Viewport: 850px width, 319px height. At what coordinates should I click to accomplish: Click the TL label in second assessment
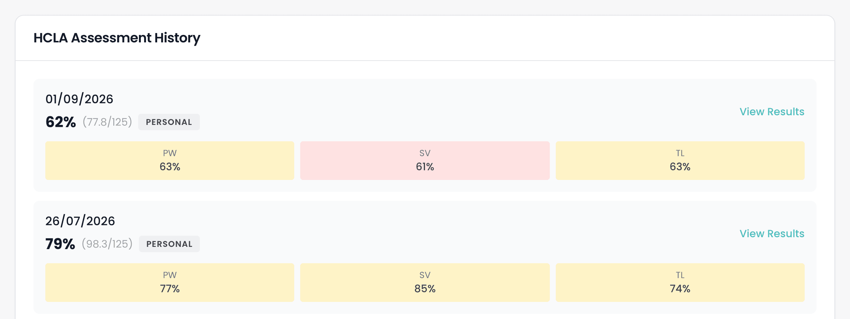pos(680,275)
